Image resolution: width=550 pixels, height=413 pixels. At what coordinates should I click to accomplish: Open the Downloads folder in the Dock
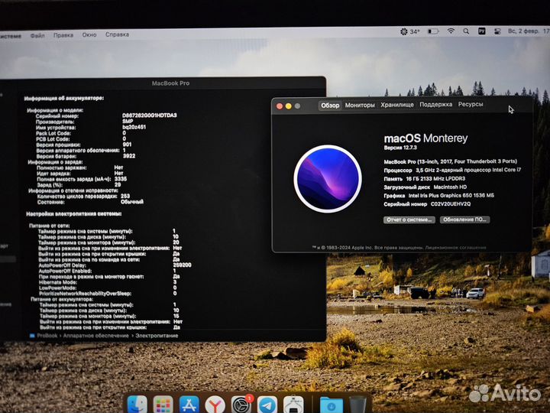331,405
